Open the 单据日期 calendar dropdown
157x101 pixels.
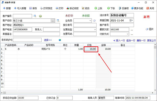(131, 20)
